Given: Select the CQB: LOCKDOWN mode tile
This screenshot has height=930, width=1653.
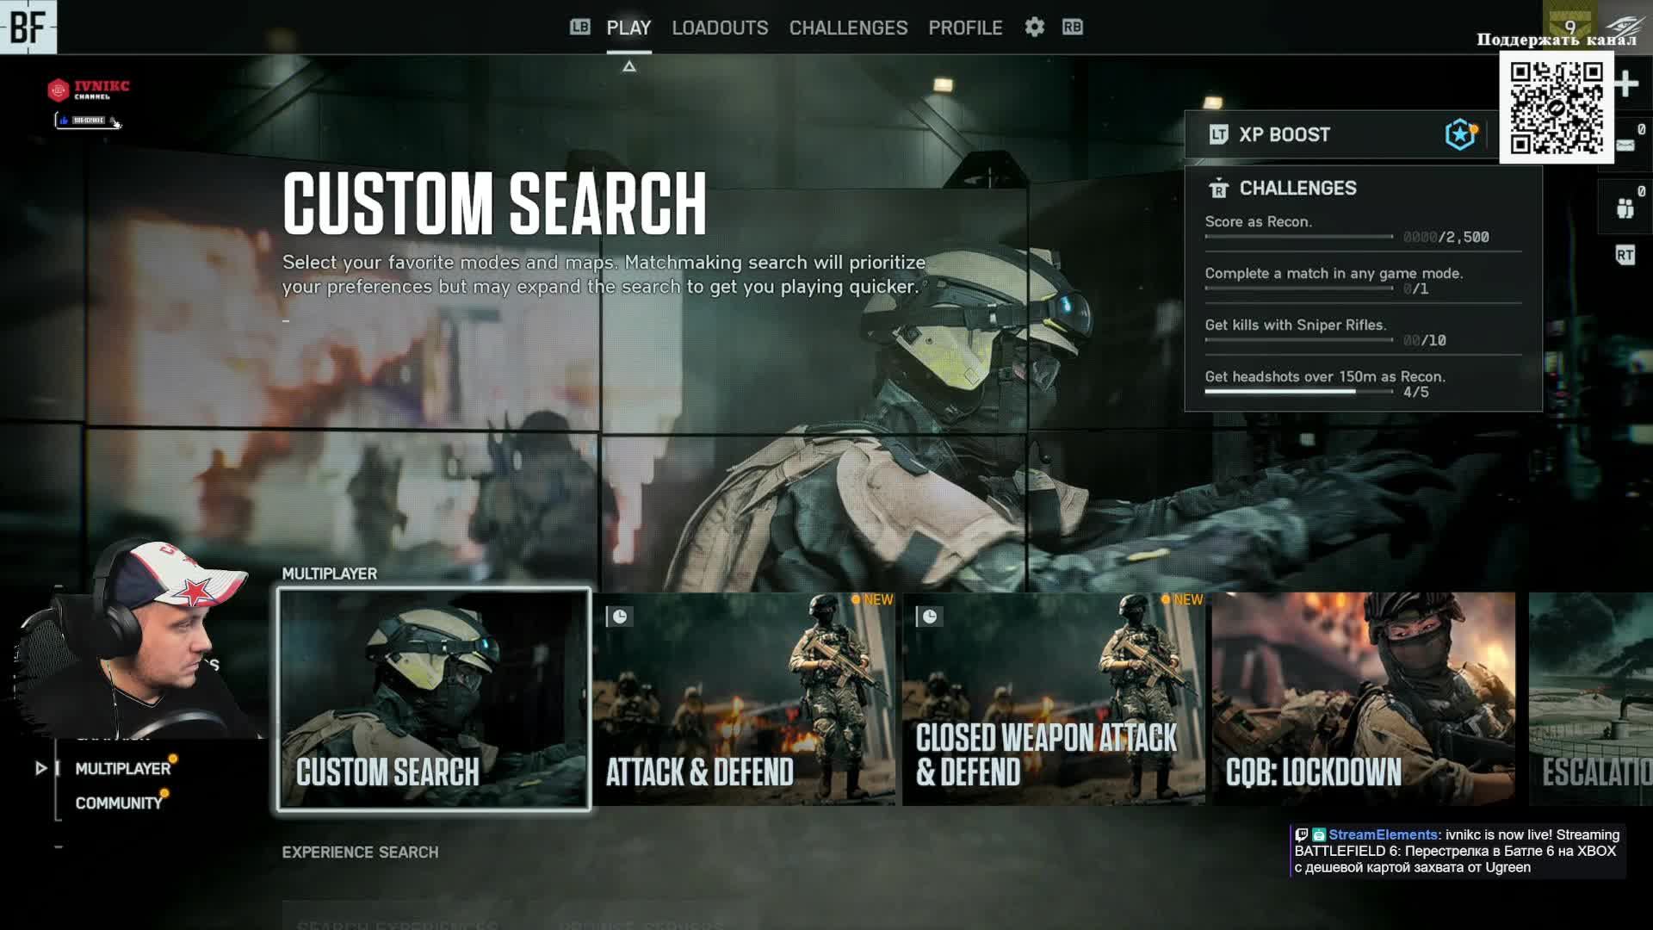Looking at the screenshot, I should [1364, 699].
